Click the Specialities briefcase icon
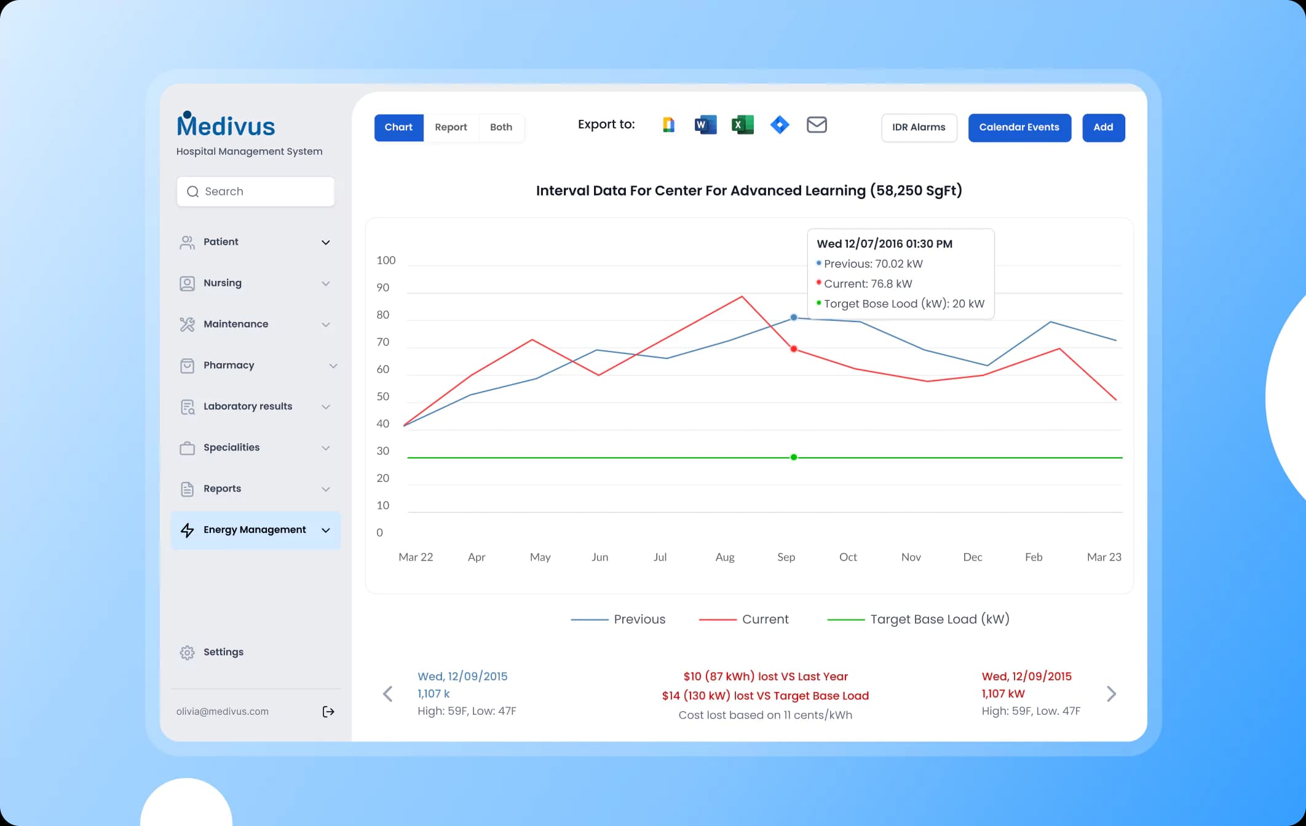The image size is (1306, 826). (x=187, y=448)
